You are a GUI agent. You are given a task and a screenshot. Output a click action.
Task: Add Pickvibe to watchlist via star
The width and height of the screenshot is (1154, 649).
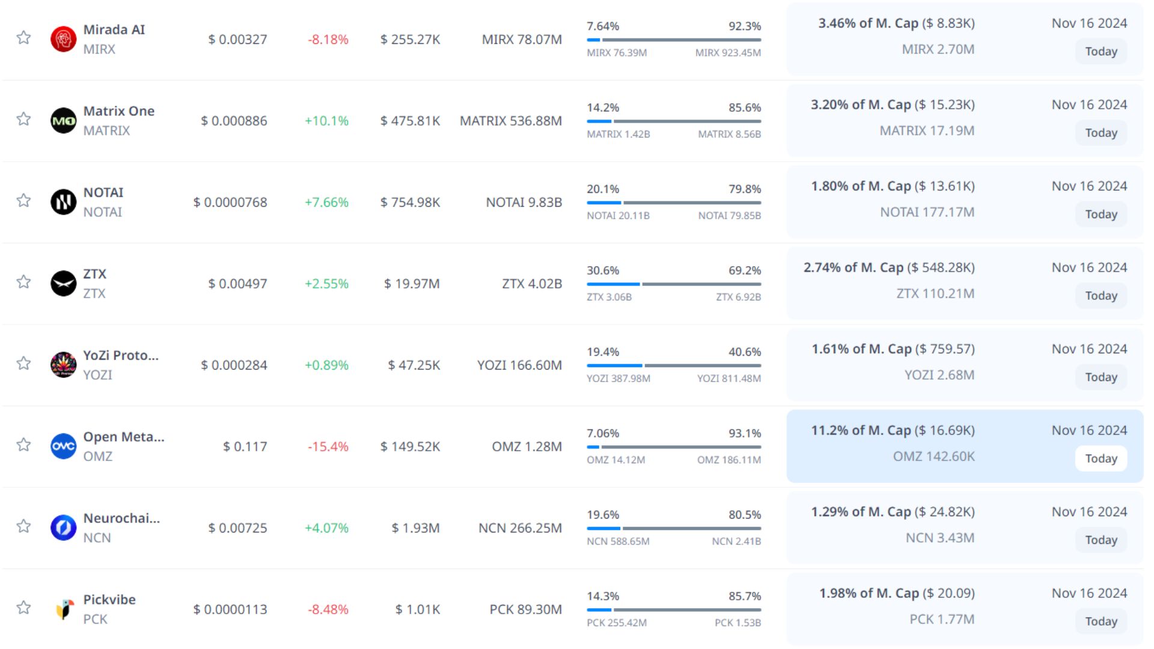[x=23, y=608]
